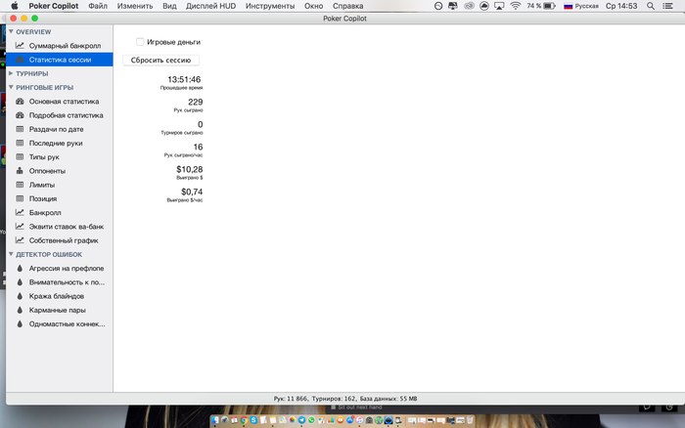Open Google Chrome from the Dock
Screen dimensions: 685x428
click(244, 420)
